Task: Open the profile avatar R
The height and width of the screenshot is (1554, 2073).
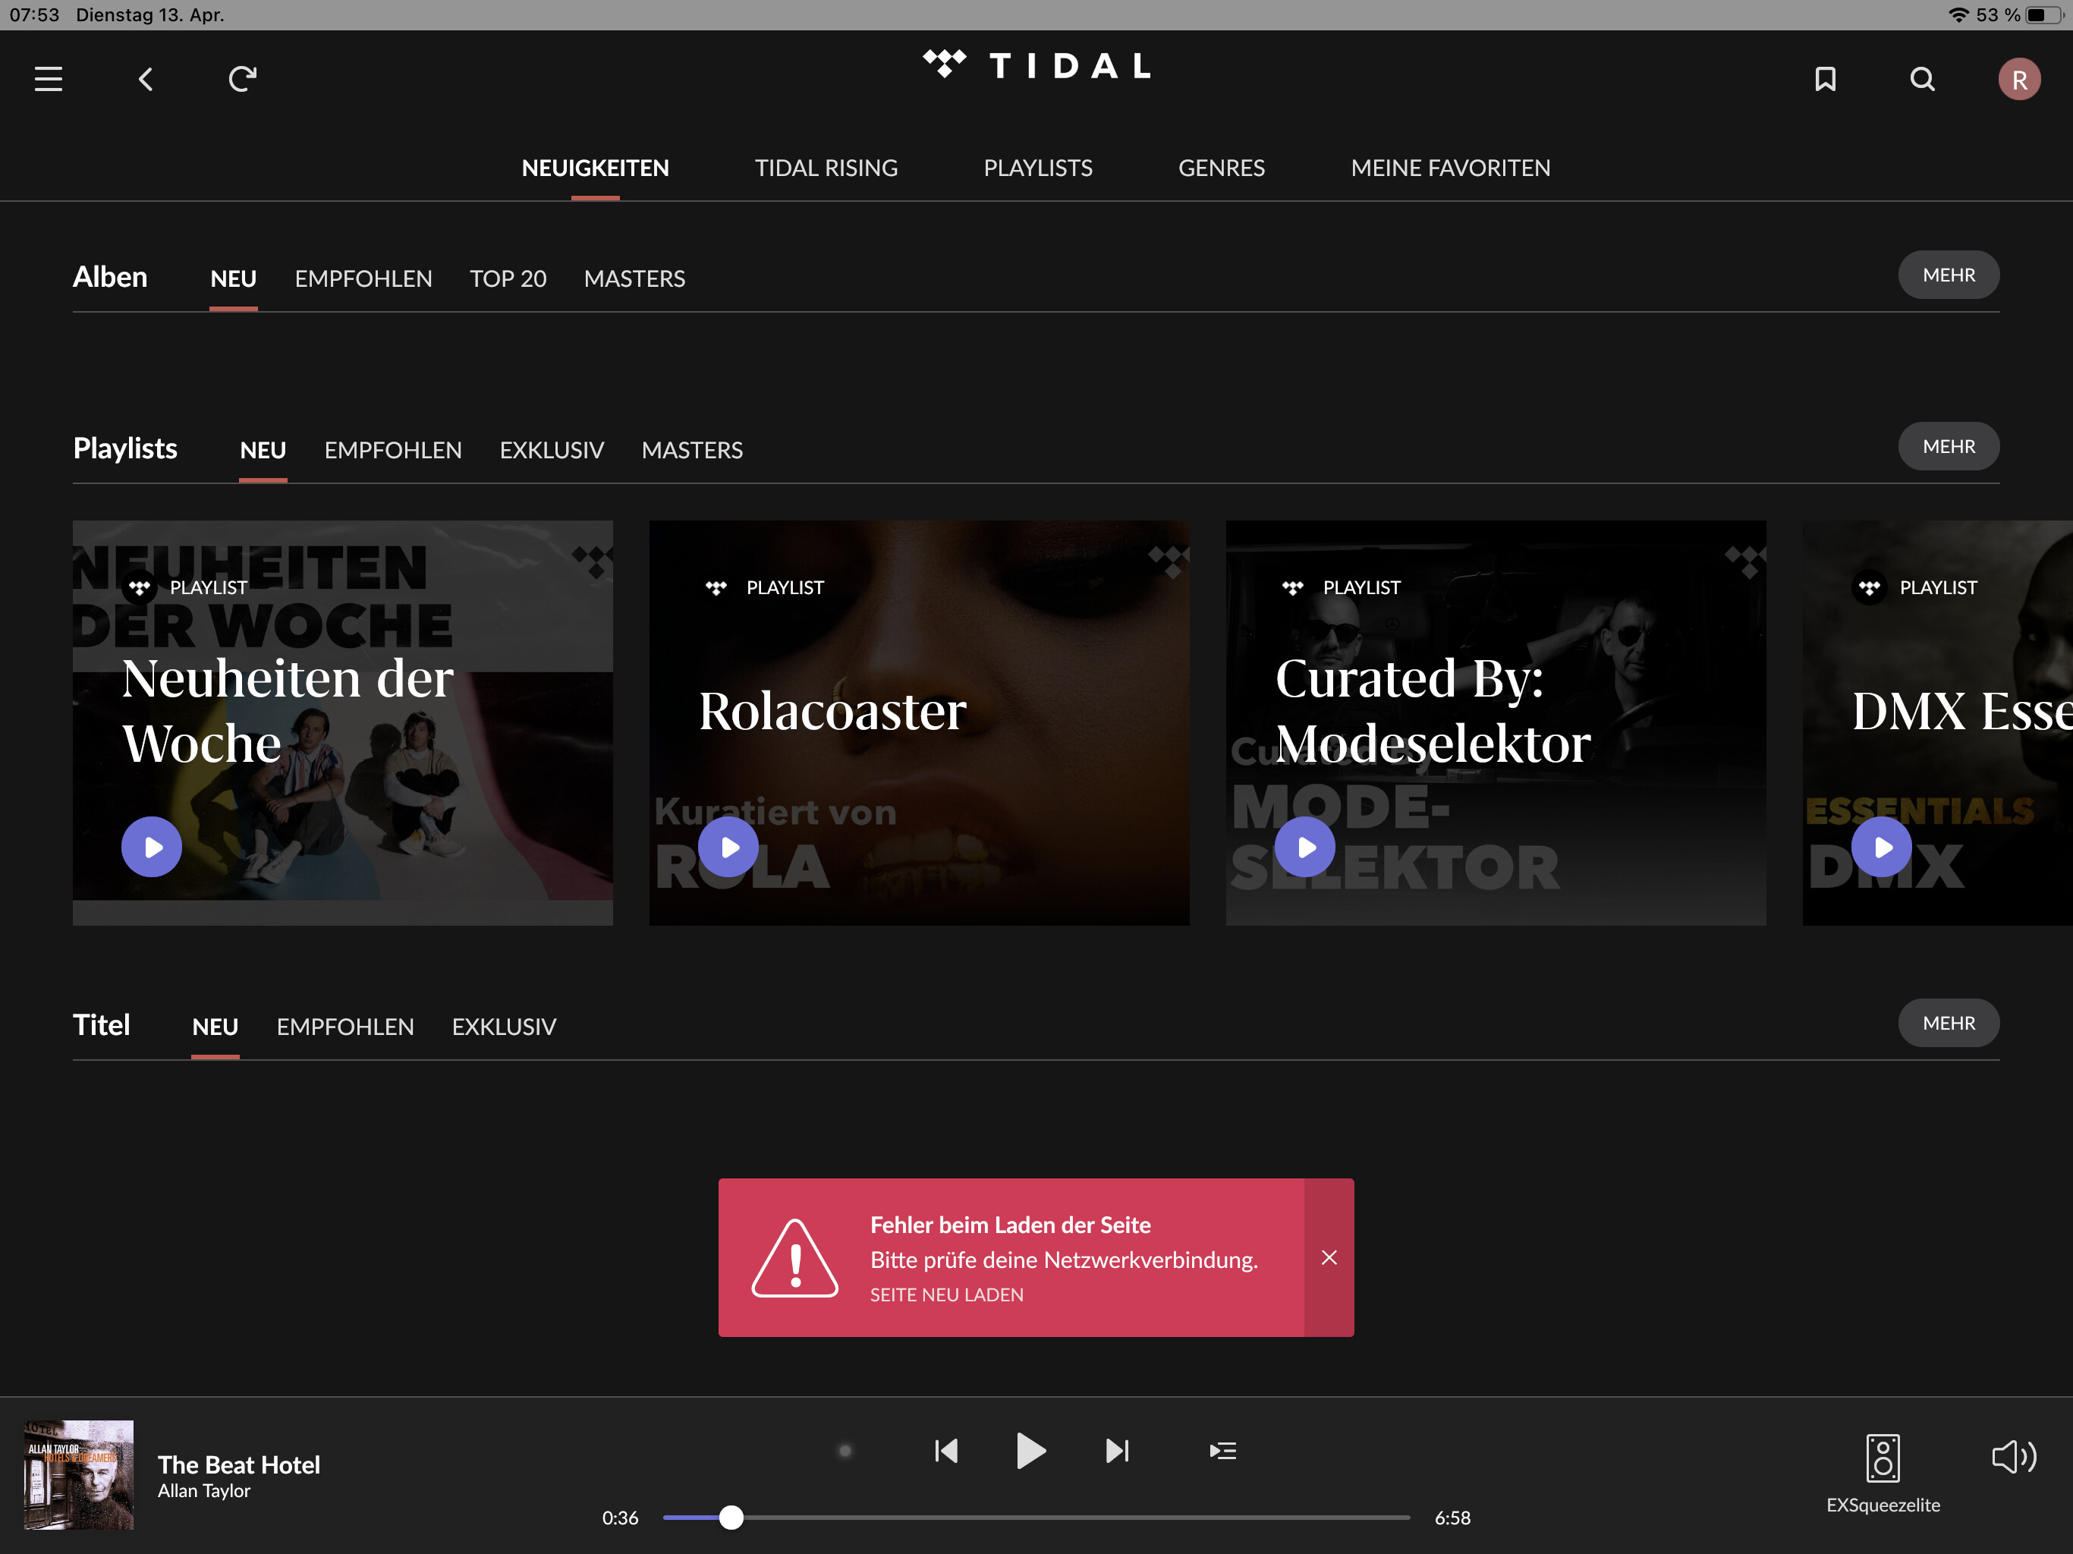Action: [x=2018, y=79]
